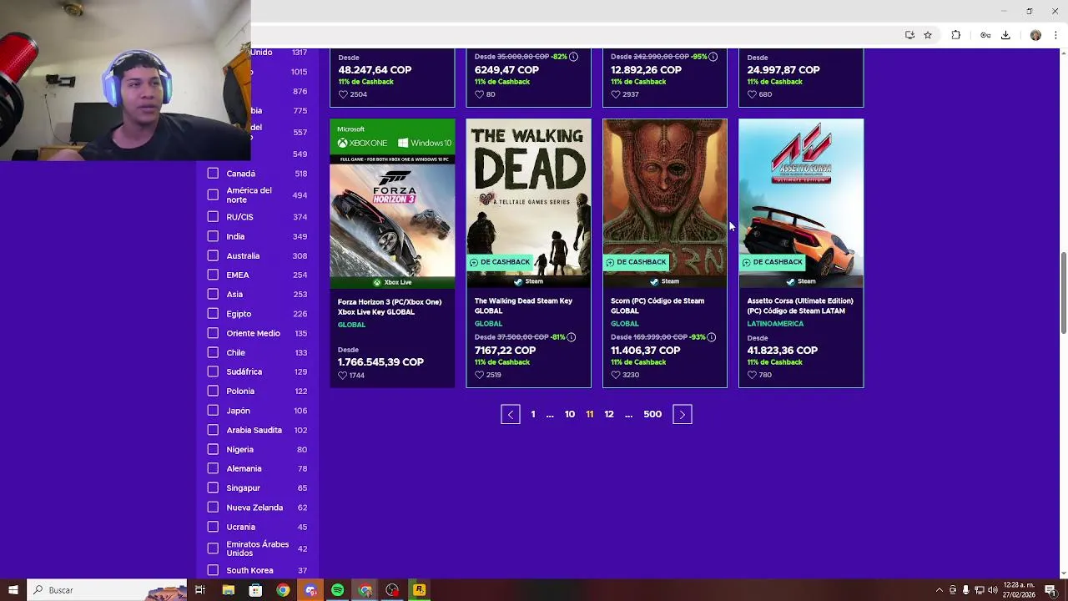Open the browser extensions puzzle icon
Image resolution: width=1068 pixels, height=601 pixels.
point(956,35)
